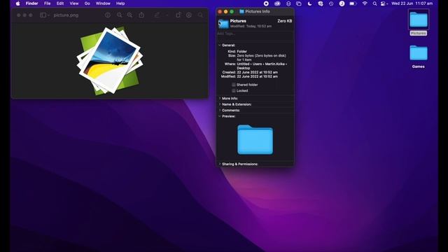This screenshot has height=252, width=448.
Task: Expand the Comments section
Action: point(219,111)
